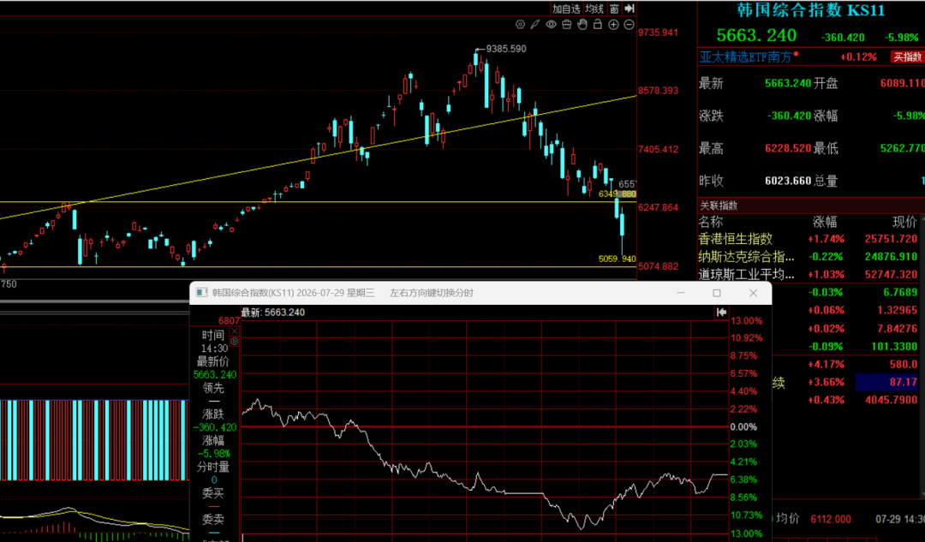Click the 买指数 buy index button
925x542 pixels.
907,57
